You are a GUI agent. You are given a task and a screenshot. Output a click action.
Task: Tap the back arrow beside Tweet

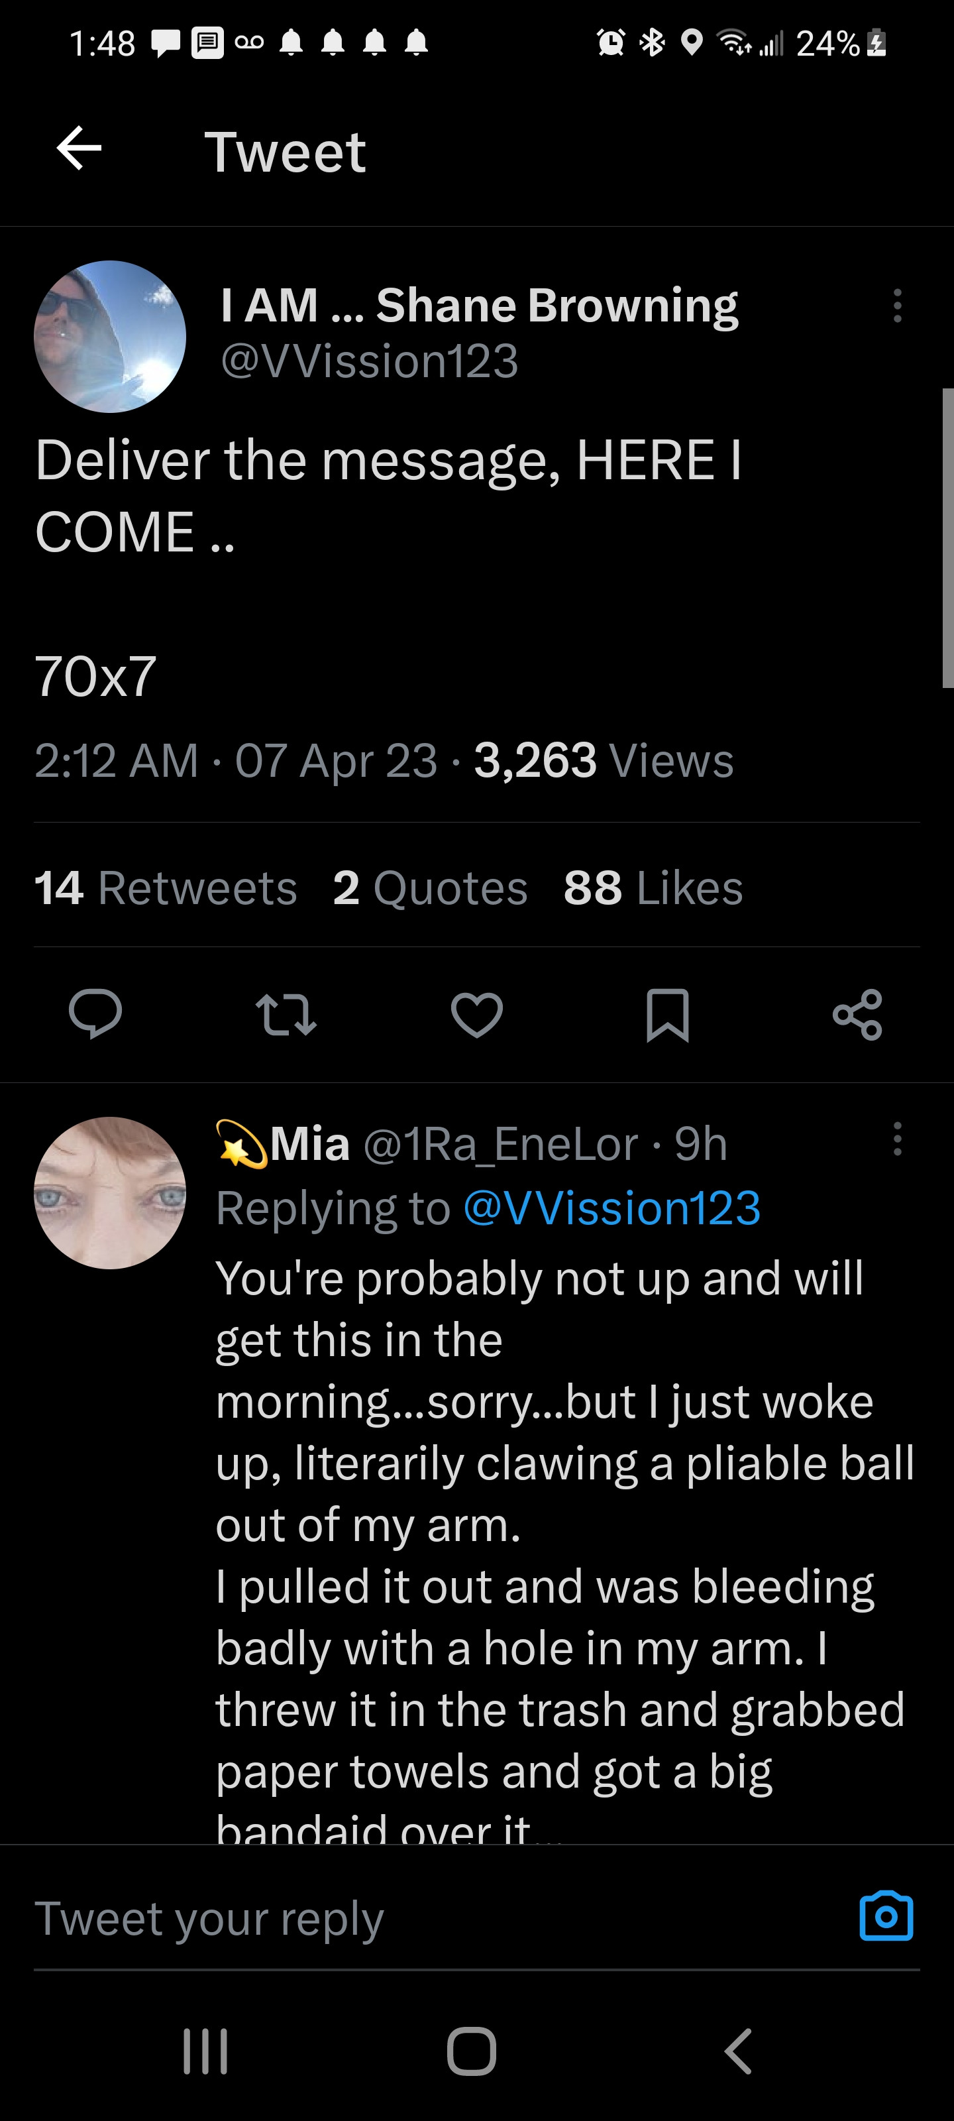point(79,149)
